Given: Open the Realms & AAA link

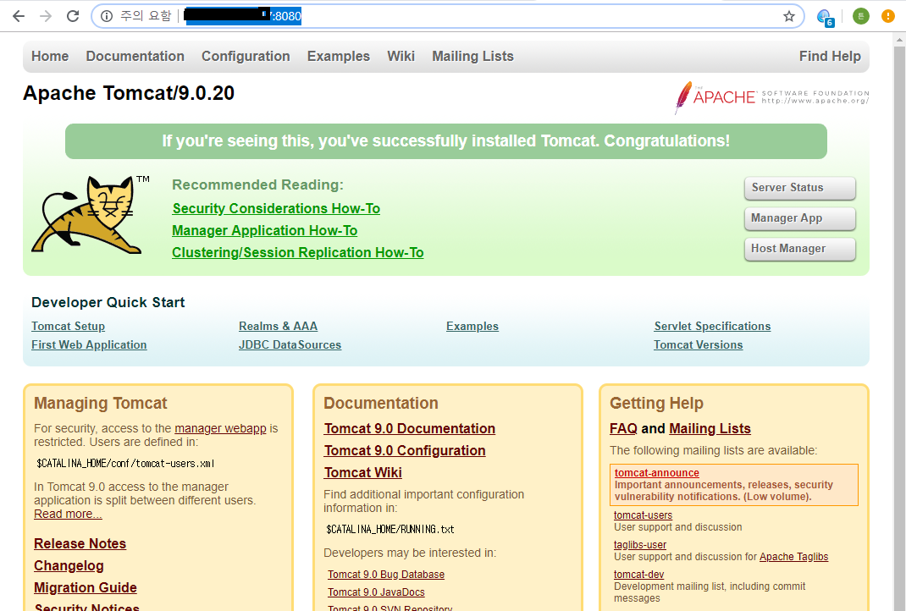Looking at the screenshot, I should point(278,327).
